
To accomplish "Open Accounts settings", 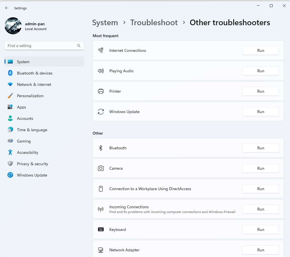I will (44, 118).
